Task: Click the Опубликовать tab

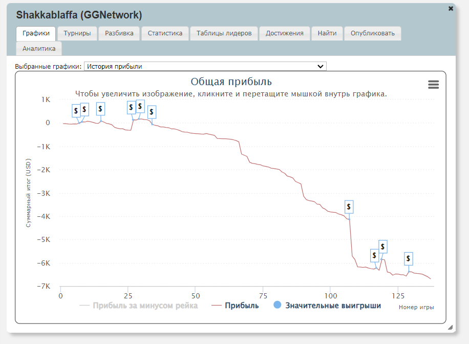Action: click(372, 33)
